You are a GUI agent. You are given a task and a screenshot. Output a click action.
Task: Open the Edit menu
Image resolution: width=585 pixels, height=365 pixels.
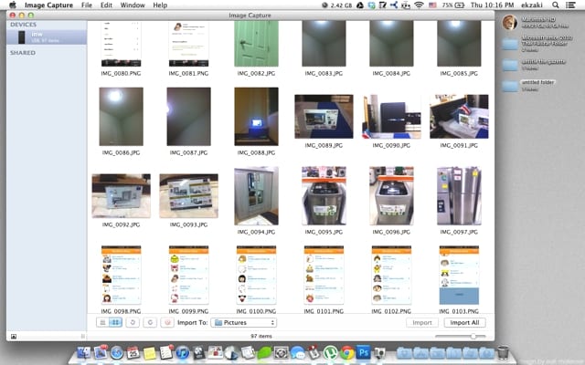[x=106, y=5]
